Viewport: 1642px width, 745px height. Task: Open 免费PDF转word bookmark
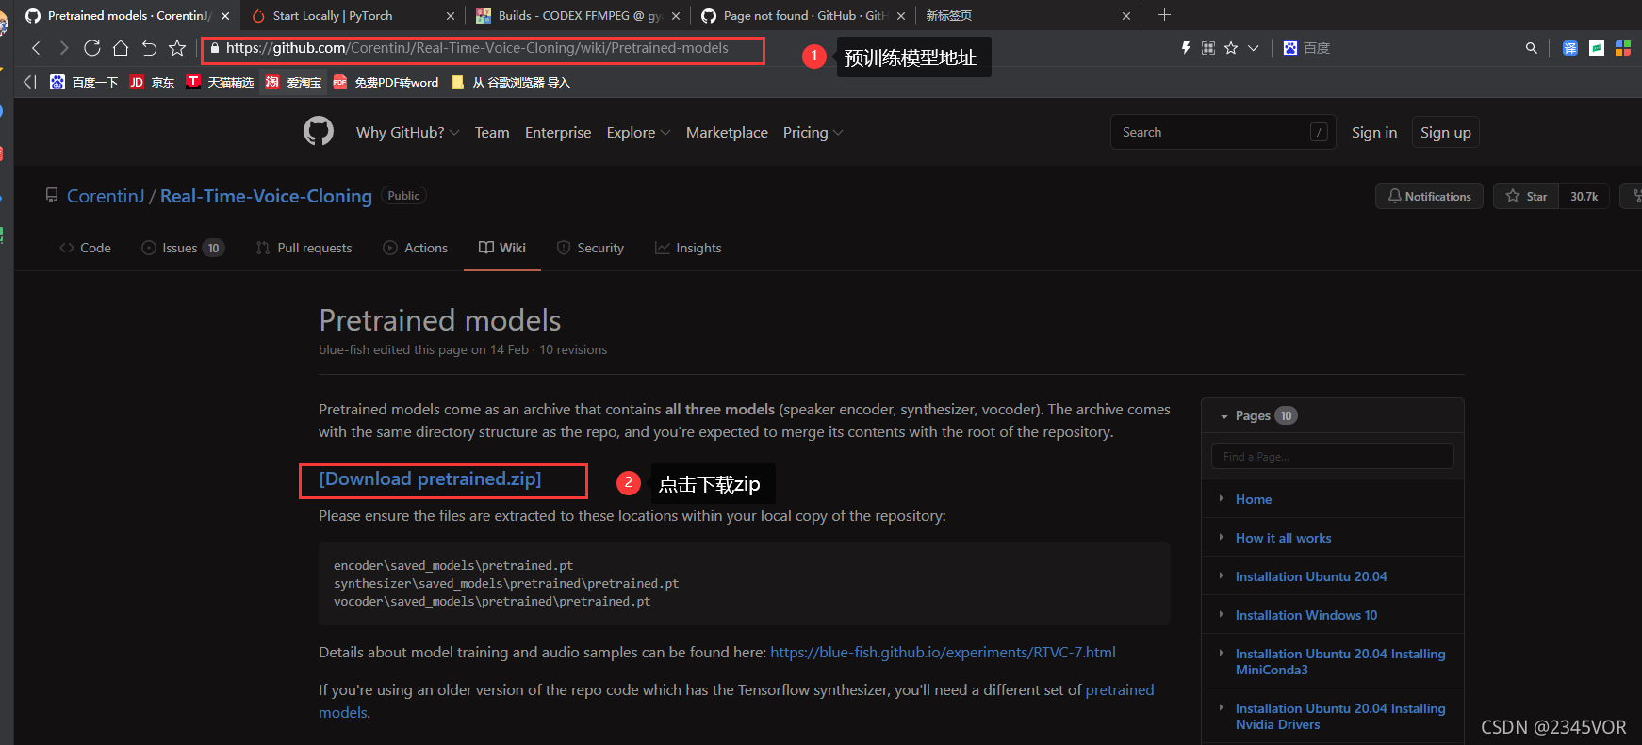pos(386,82)
